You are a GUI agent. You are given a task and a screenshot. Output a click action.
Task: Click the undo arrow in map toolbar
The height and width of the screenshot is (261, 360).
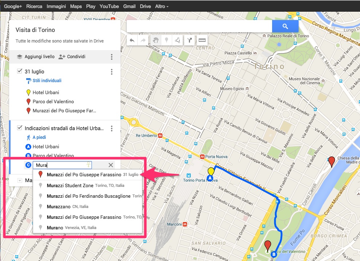click(x=132, y=40)
